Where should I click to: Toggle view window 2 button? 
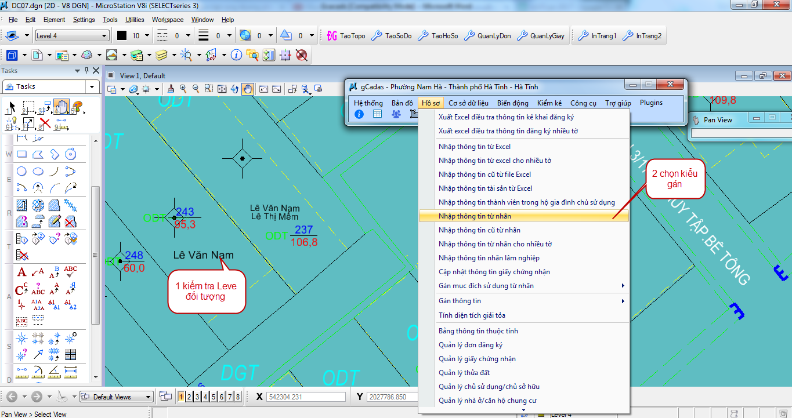pyautogui.click(x=189, y=397)
